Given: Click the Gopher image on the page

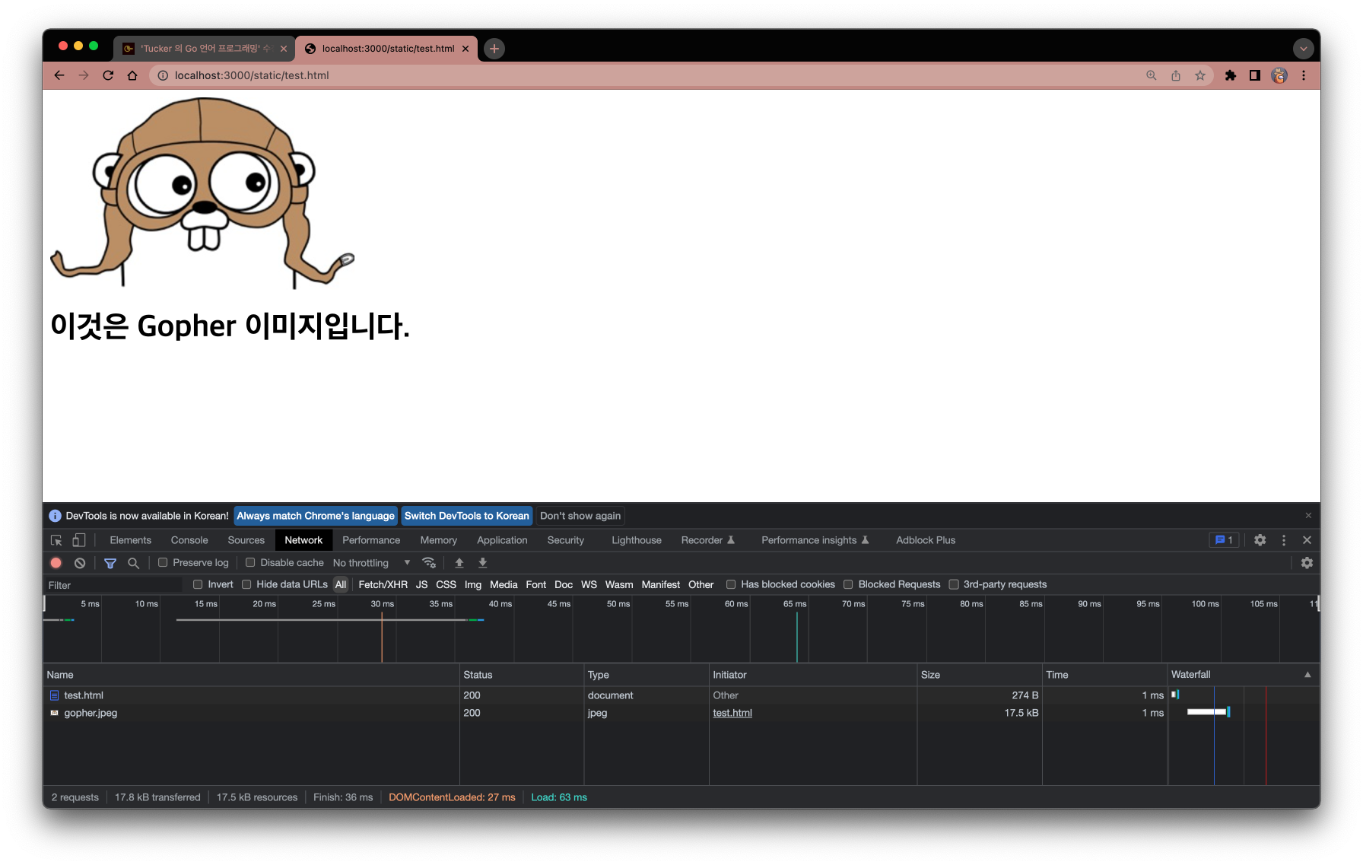Looking at the screenshot, I should point(202,192).
